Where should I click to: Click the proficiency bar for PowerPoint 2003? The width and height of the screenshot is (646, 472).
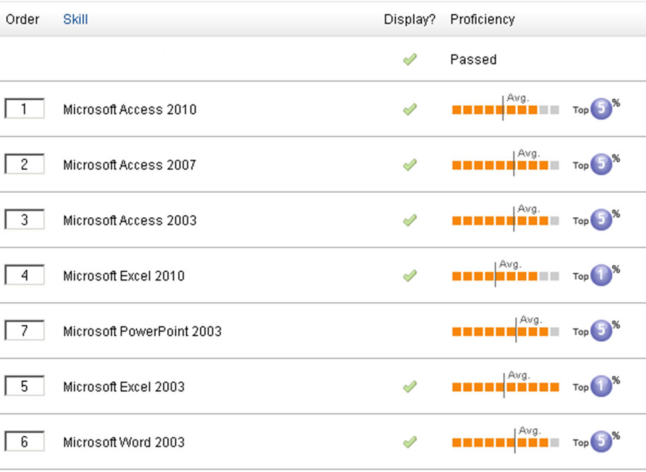[505, 331]
